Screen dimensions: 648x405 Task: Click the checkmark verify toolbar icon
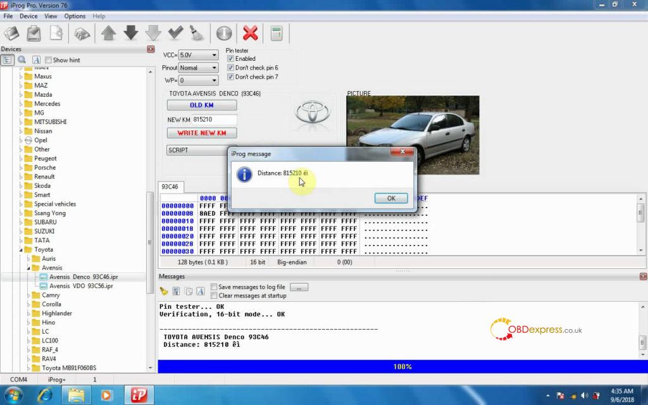pos(175,32)
